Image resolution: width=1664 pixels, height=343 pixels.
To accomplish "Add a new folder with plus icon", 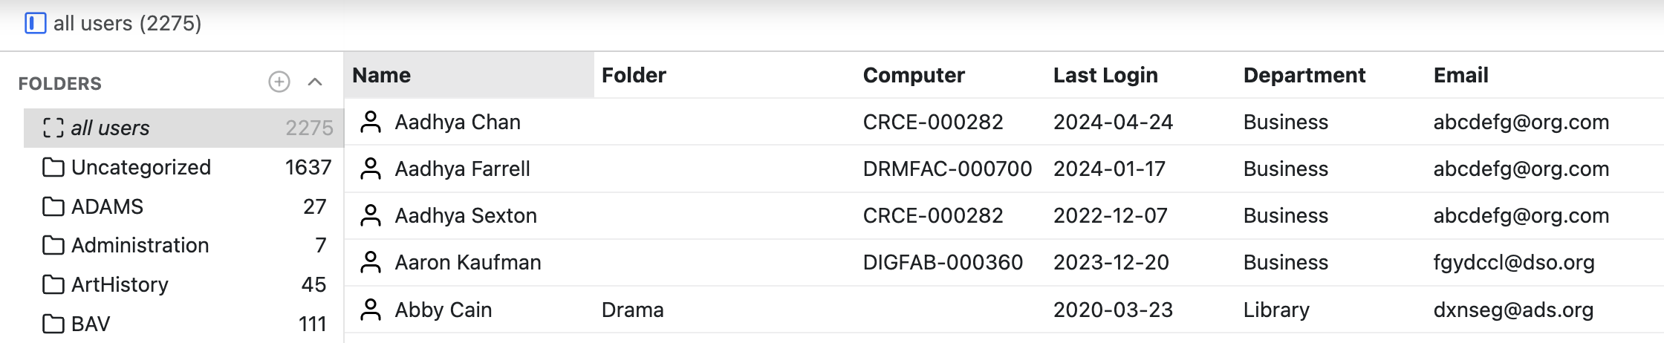I will [x=279, y=82].
